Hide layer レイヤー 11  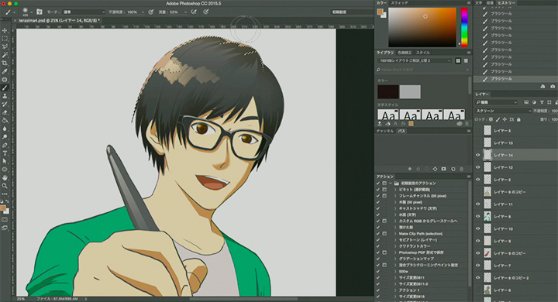pos(478,204)
